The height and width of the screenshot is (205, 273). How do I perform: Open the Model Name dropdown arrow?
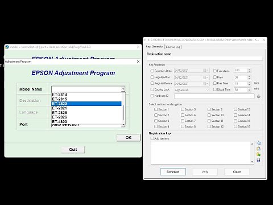tap(123, 89)
